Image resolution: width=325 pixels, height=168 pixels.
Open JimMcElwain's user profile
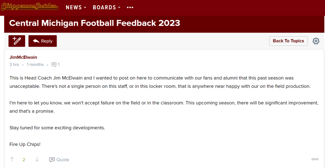23,57
